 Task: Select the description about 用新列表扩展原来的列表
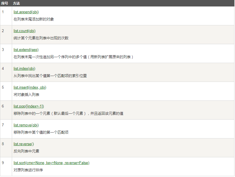73,57
